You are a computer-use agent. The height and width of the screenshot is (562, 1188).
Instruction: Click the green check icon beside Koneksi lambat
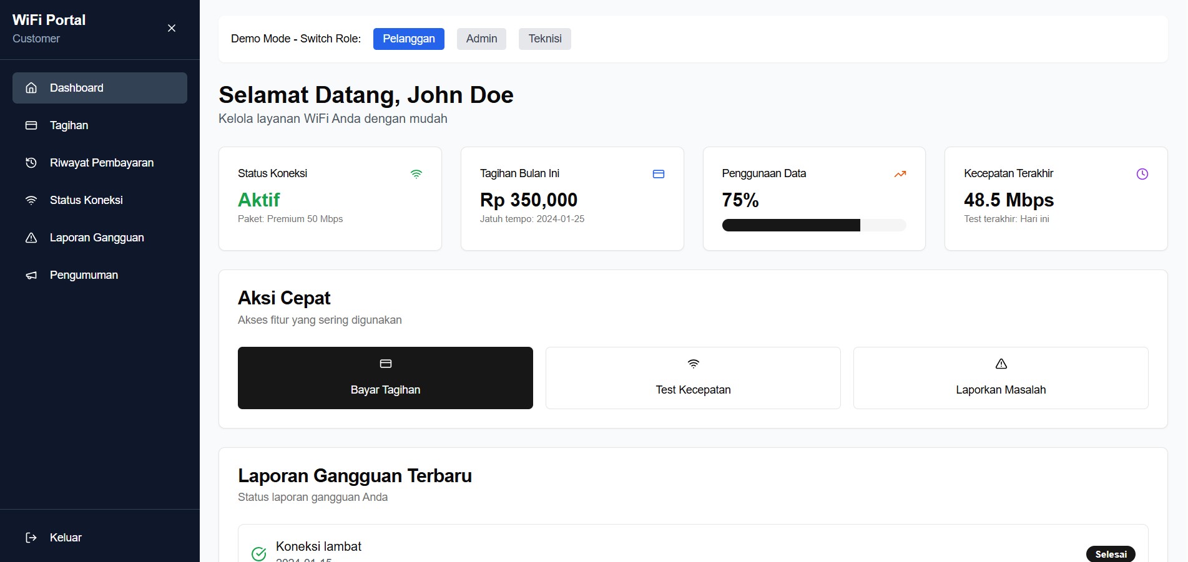pos(258,553)
